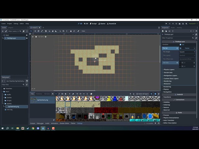Attach a script to the node
The image size is (199, 149).
point(24,31)
